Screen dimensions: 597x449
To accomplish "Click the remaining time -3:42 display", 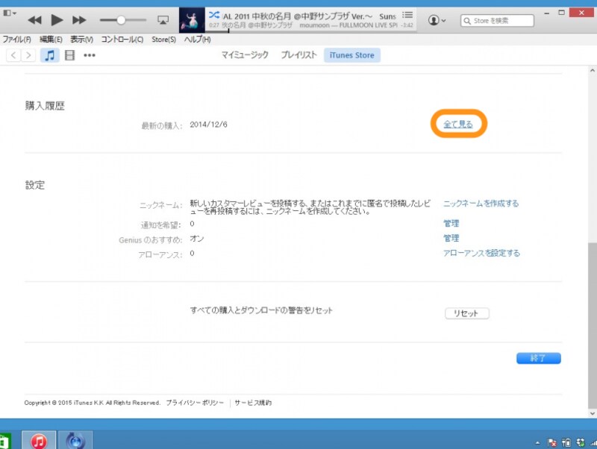I will (407, 25).
